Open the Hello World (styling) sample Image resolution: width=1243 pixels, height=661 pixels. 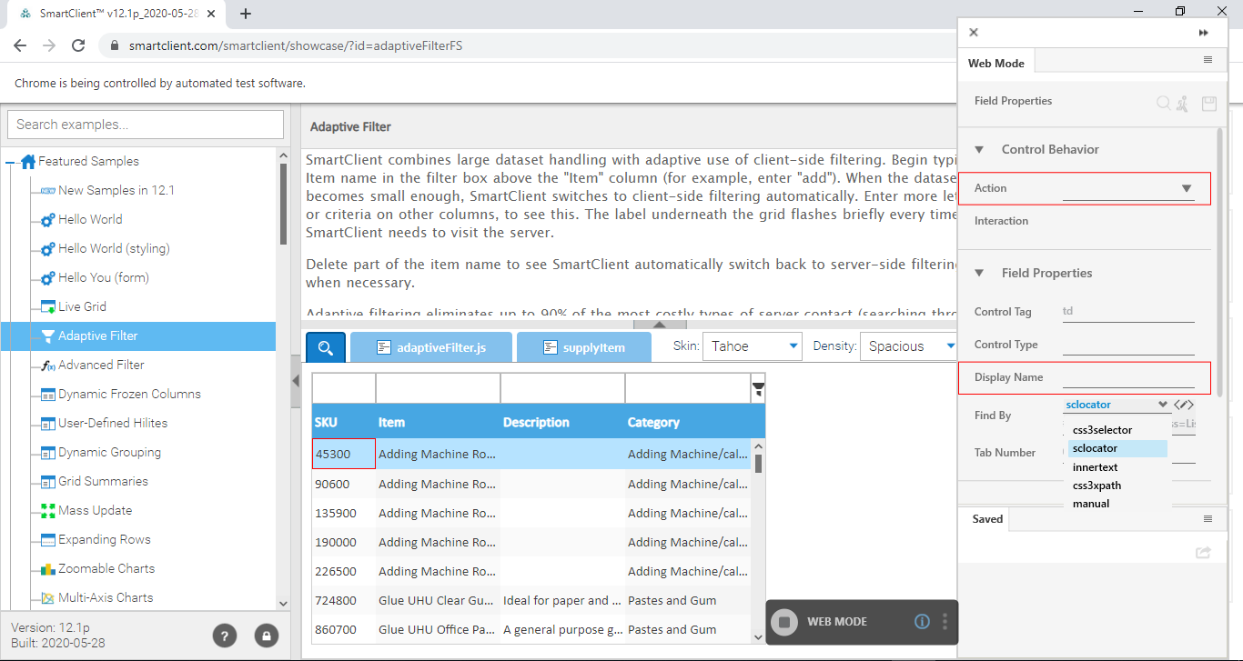114,248
